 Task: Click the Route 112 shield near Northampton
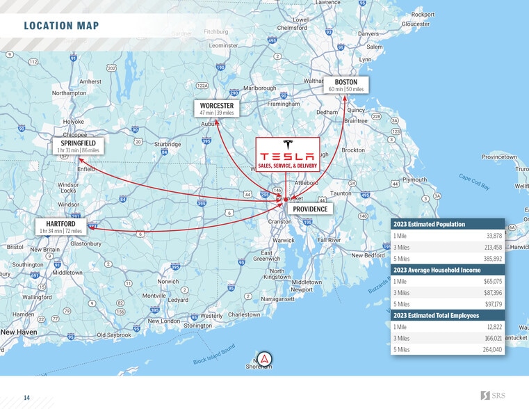pyautogui.click(x=33, y=62)
